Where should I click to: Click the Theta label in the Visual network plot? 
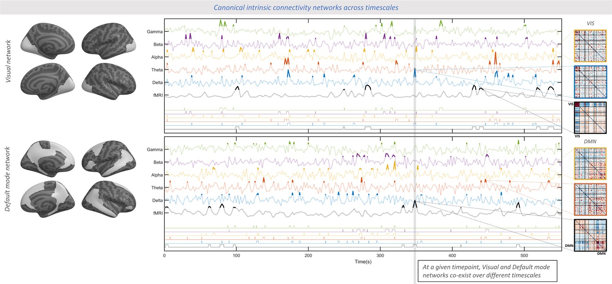157,70
